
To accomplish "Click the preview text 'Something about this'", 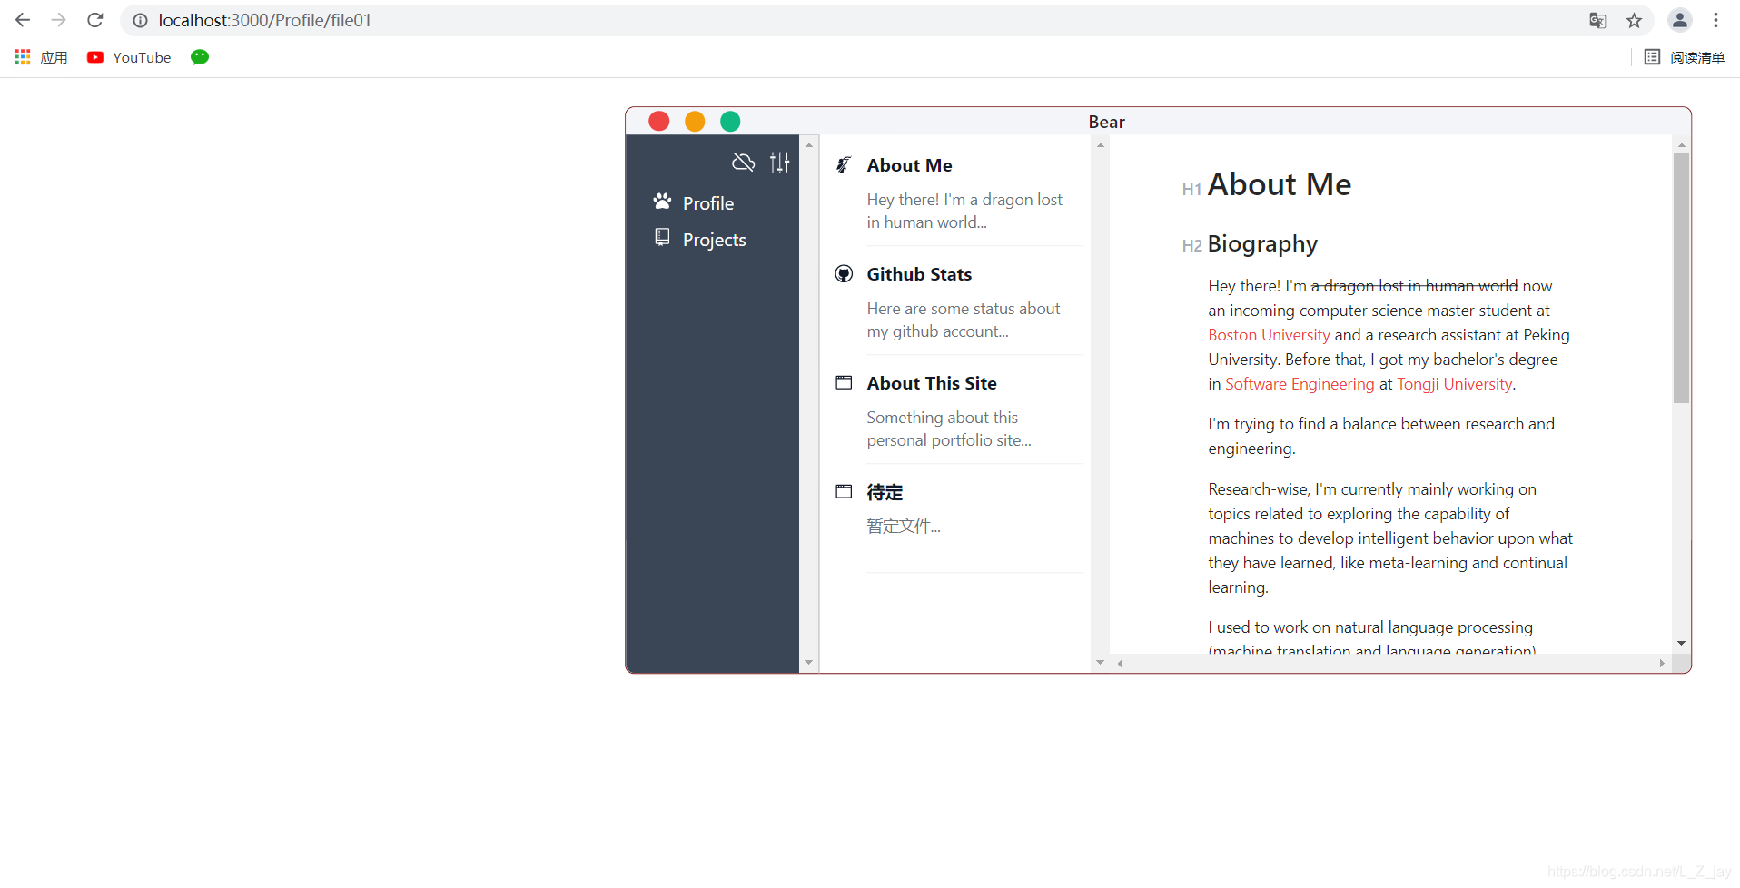I will coord(942,418).
